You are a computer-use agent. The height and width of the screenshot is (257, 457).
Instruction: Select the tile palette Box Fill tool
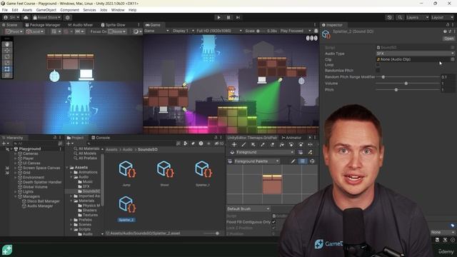[253, 144]
